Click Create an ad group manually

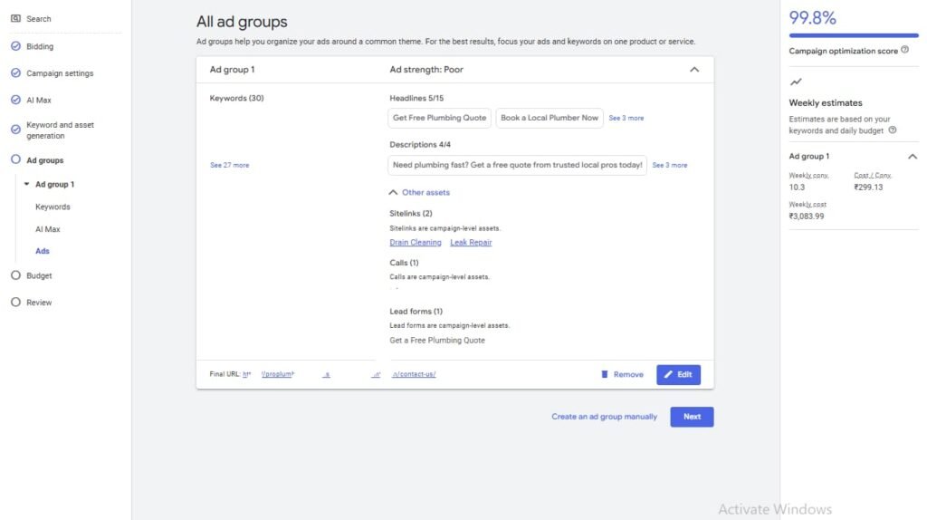[x=604, y=417]
